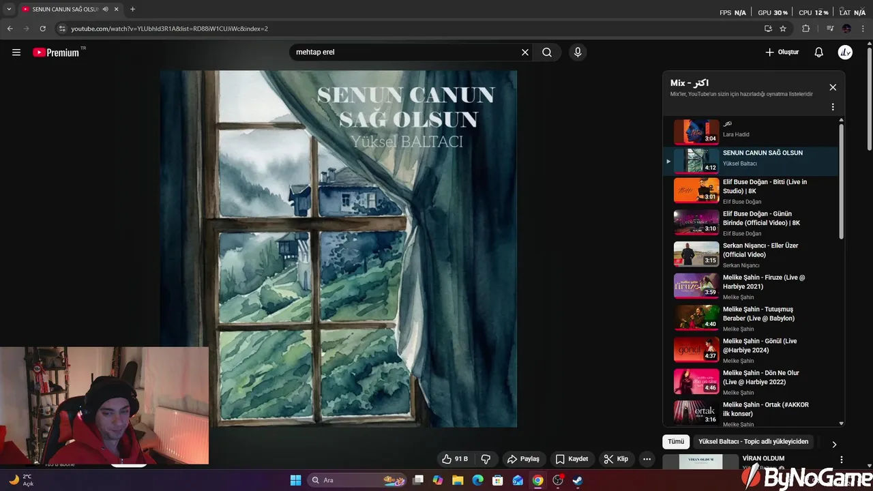873x491 pixels.
Task: Mute the tab using speaker icon
Action: 106,10
